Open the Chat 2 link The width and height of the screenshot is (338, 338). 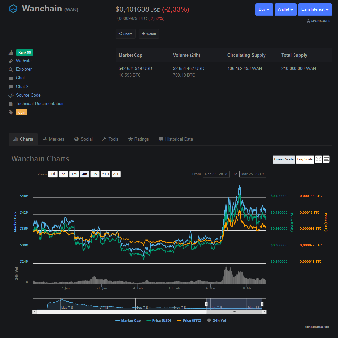[22, 86]
